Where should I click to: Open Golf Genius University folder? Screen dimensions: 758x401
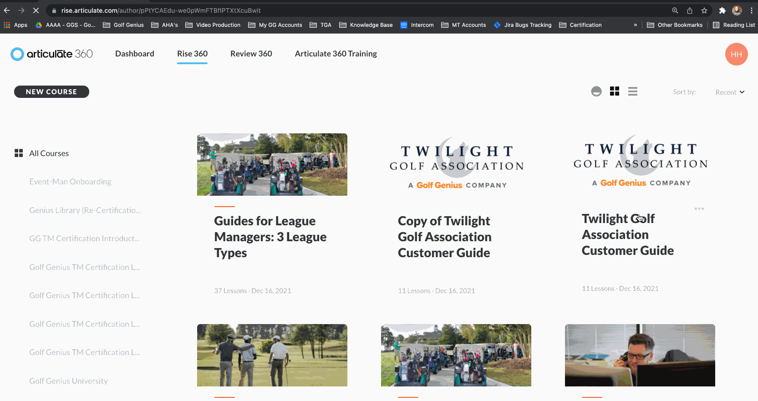click(x=68, y=381)
